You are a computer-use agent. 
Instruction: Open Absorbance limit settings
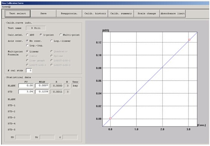(x=173, y=14)
